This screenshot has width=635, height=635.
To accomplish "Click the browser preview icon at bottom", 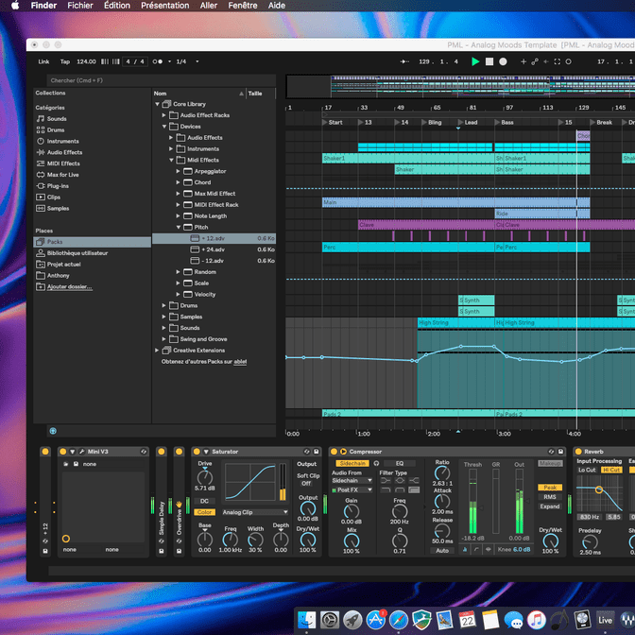I will pyautogui.click(x=53, y=431).
